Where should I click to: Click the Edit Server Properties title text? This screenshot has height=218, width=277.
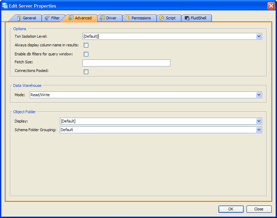click(33, 6)
